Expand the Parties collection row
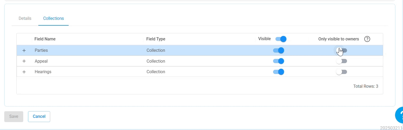The image size is (403, 130). (x=24, y=50)
